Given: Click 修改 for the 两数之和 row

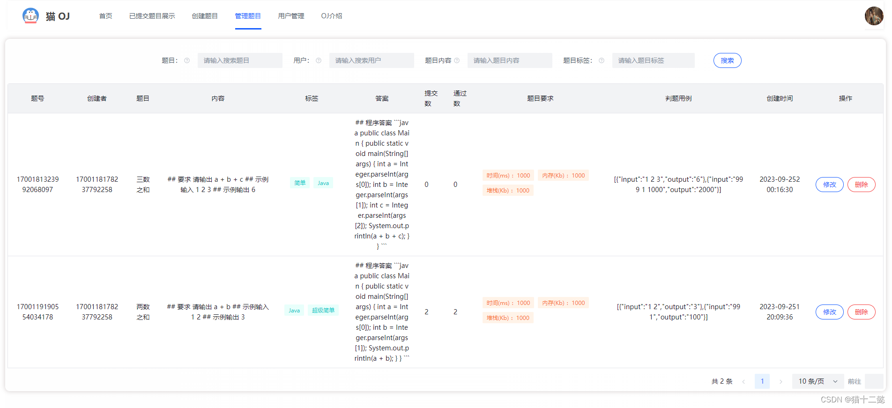Looking at the screenshot, I should click(x=829, y=312).
